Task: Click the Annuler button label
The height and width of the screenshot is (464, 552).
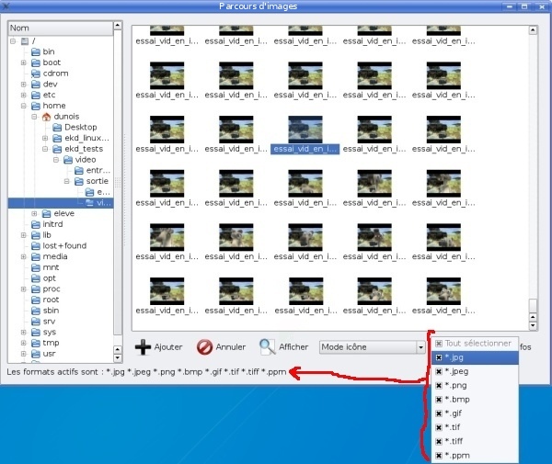Action: (x=231, y=347)
